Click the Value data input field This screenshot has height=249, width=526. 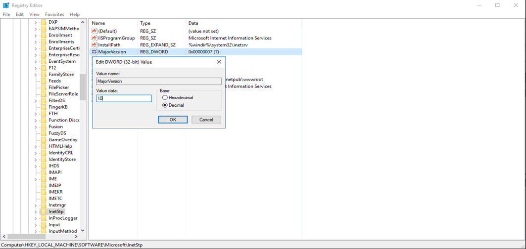(124, 98)
